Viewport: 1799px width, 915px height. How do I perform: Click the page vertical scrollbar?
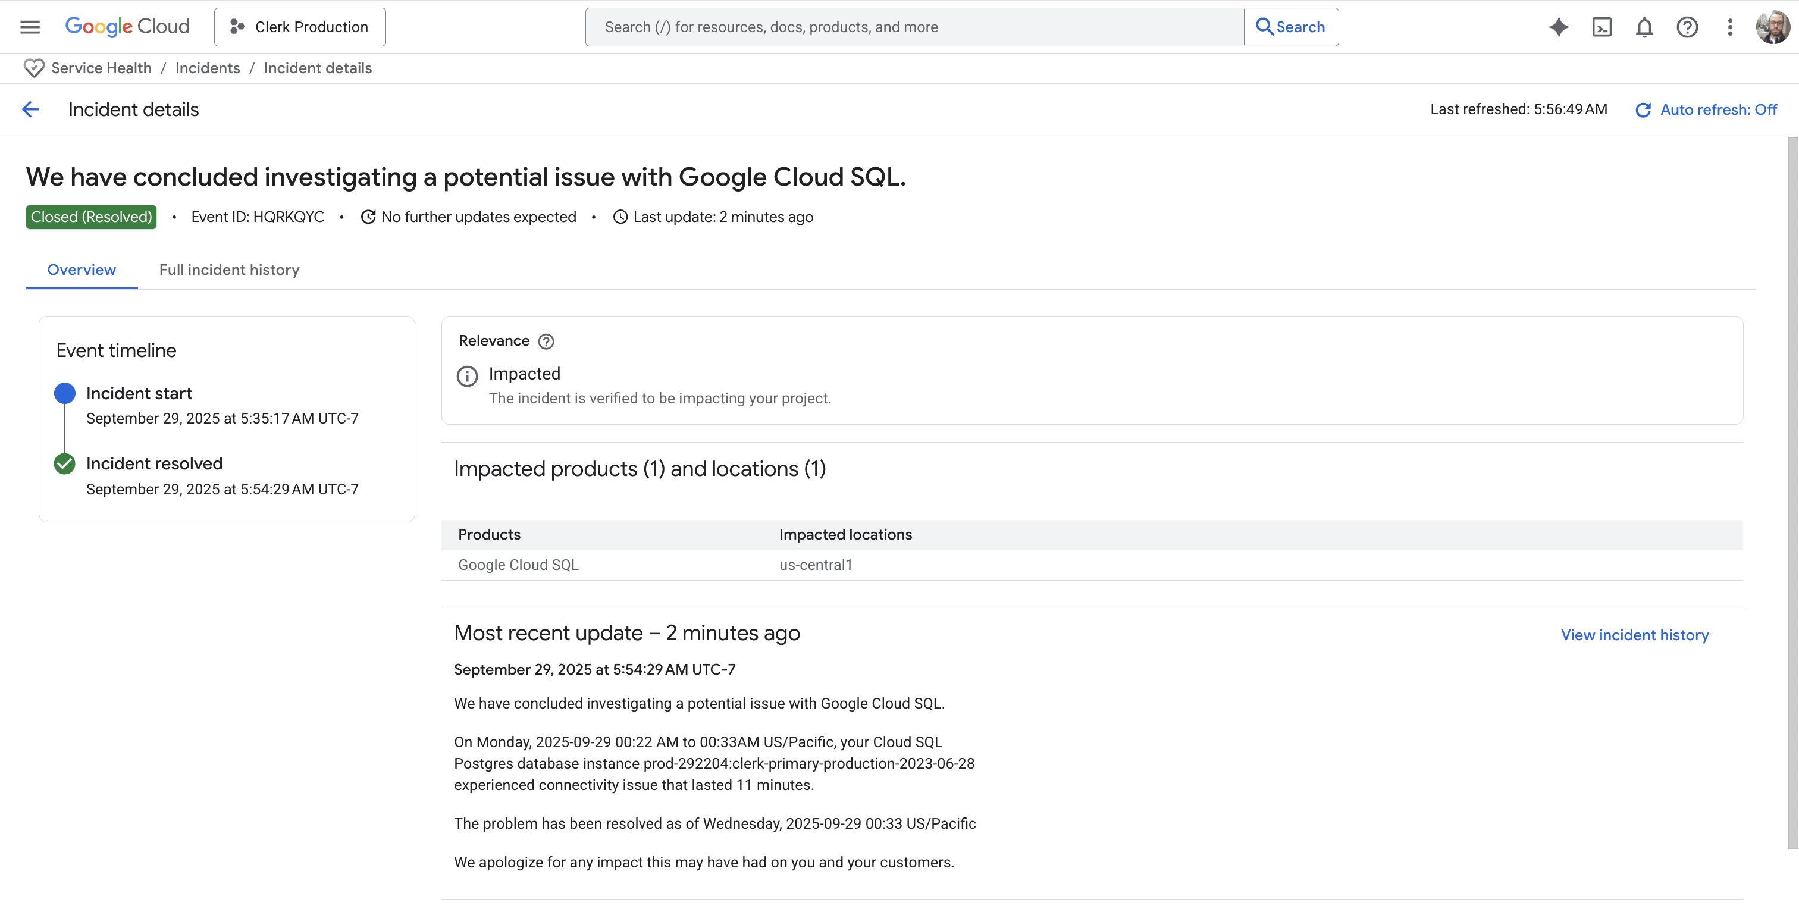pyautogui.click(x=1792, y=489)
